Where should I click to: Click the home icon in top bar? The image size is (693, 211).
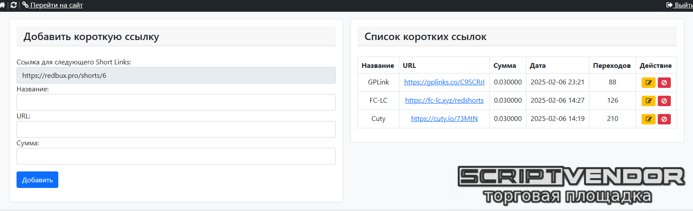click(x=3, y=5)
